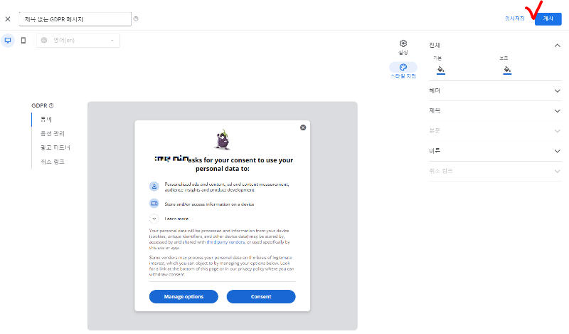The image size is (569, 334).
Task: Open the 설정 gear settings panel
Action: pyautogui.click(x=403, y=47)
